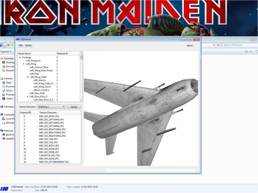Select the Left_Aileron node
This screenshot has width=258, height=193.
tap(39, 80)
